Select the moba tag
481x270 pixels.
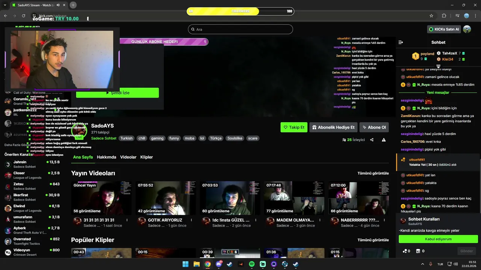click(189, 138)
